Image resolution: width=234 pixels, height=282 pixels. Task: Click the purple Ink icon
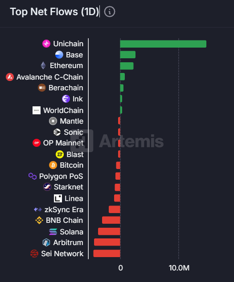click(x=66, y=99)
